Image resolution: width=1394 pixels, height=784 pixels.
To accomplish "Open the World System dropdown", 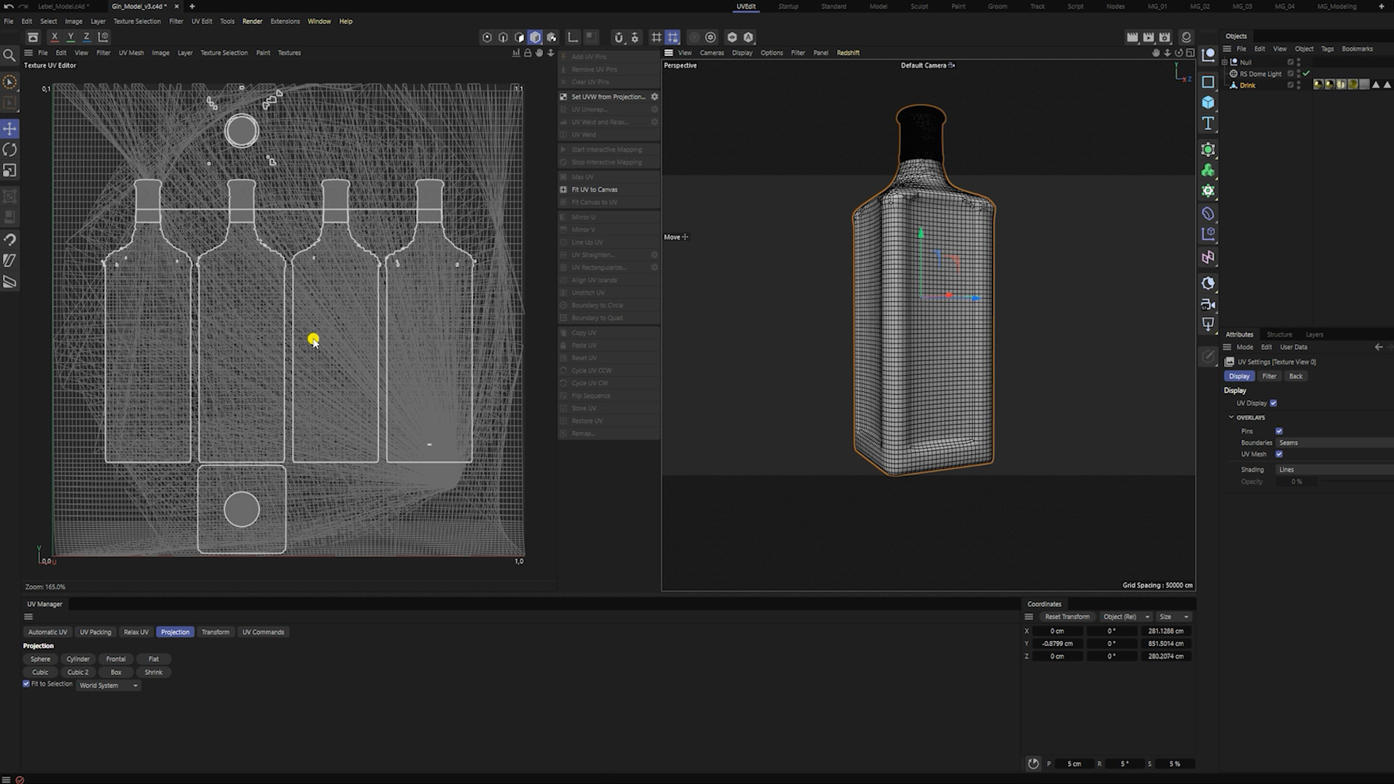I will point(108,685).
